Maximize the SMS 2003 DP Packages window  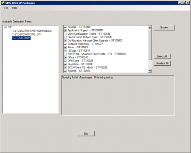pyautogui.click(x=184, y=3)
